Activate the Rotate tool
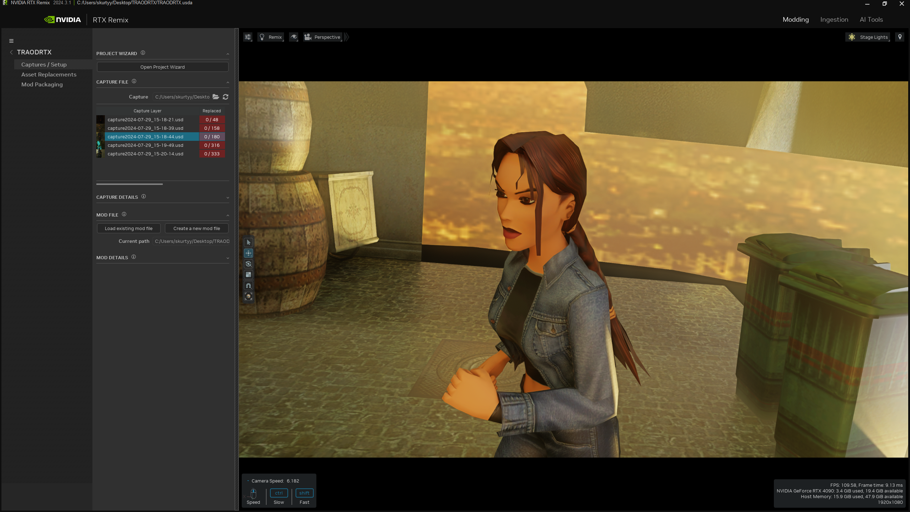910x512 pixels. 248,264
